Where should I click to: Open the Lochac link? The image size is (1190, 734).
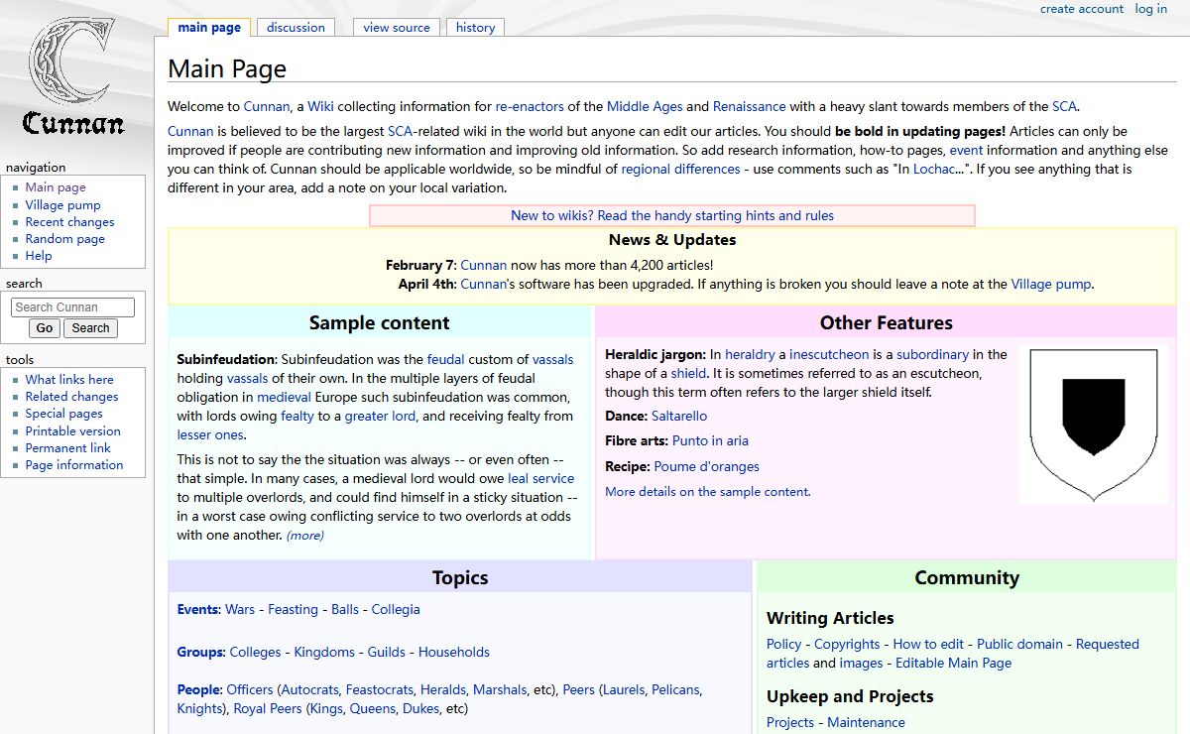933,170
